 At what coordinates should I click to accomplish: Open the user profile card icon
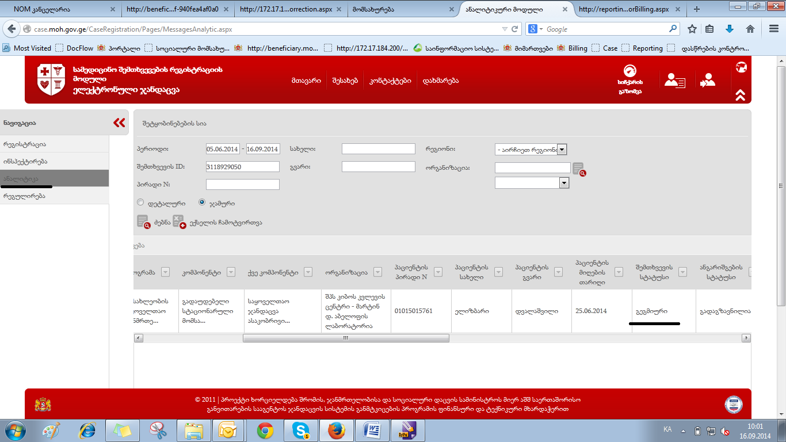tap(674, 81)
